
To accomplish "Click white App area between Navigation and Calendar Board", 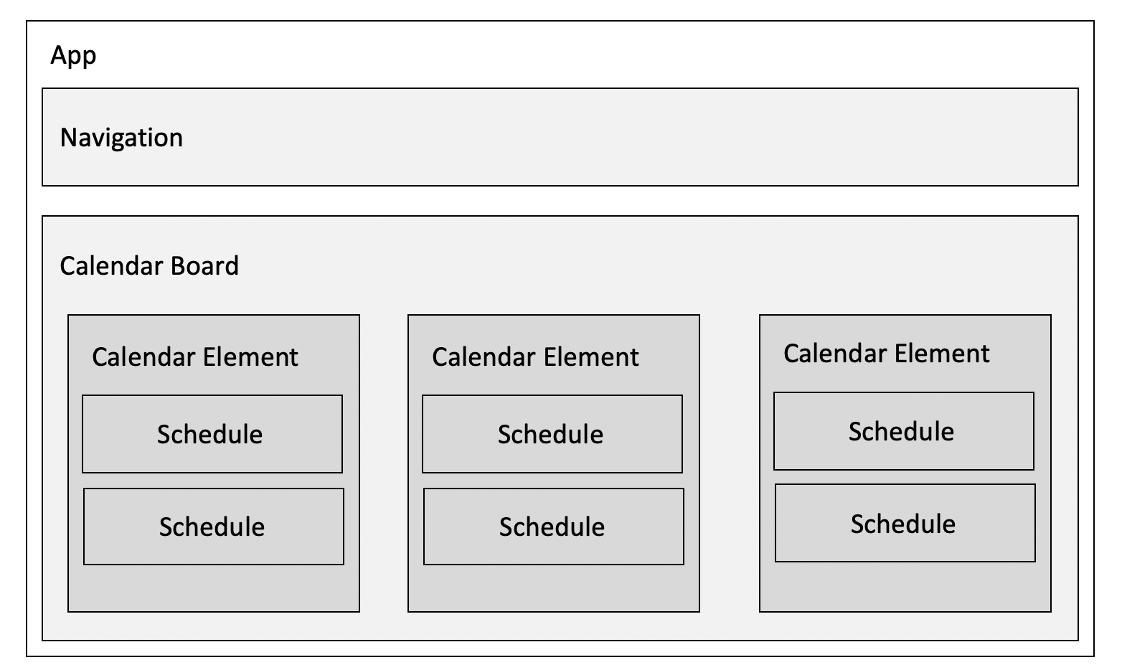I will click(x=560, y=201).
